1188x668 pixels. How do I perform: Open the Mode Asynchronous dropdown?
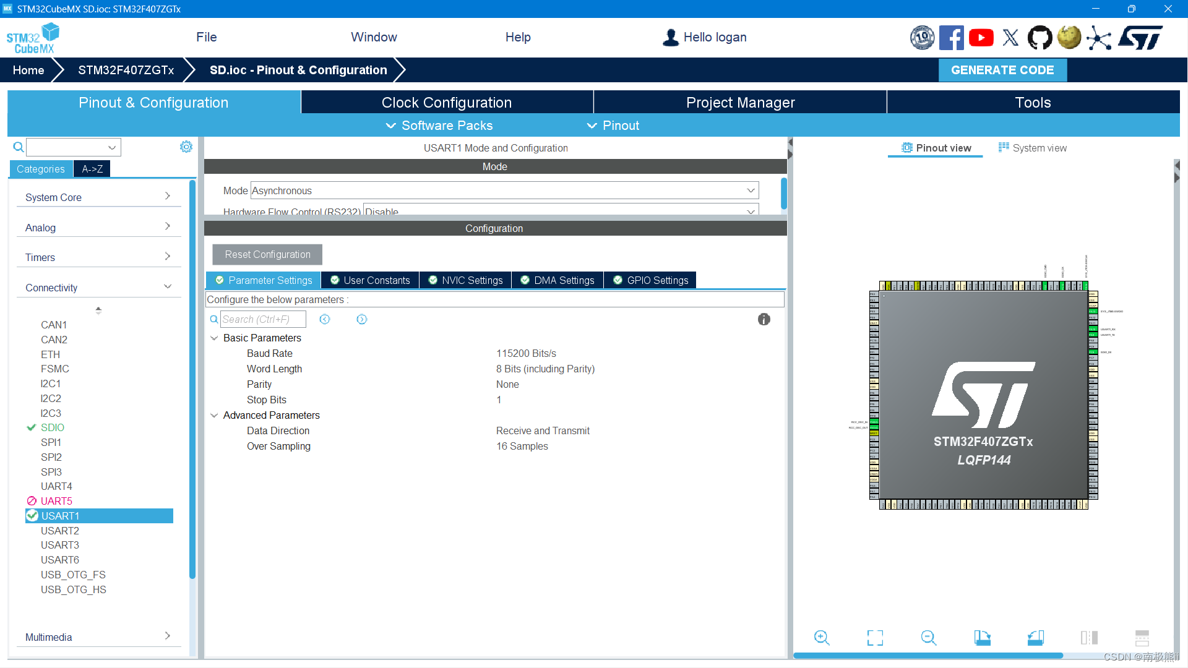pyautogui.click(x=504, y=191)
